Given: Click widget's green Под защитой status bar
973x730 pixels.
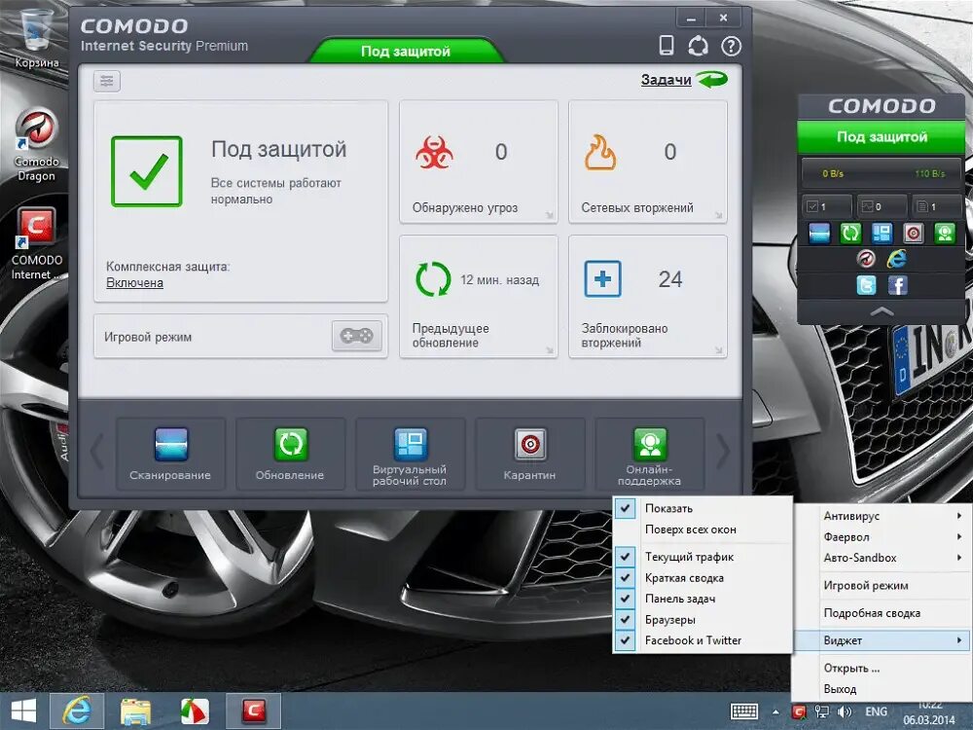Looking at the screenshot, I should [x=882, y=137].
